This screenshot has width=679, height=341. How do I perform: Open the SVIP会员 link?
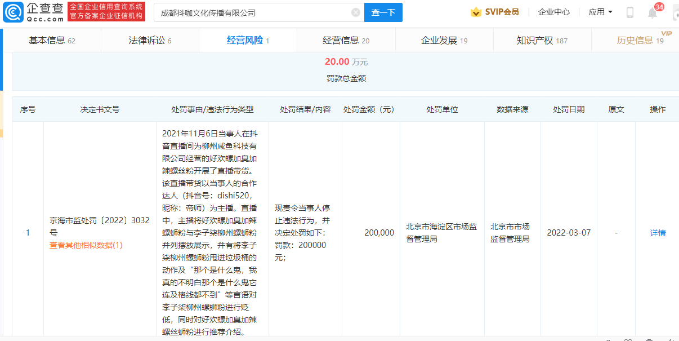click(502, 12)
